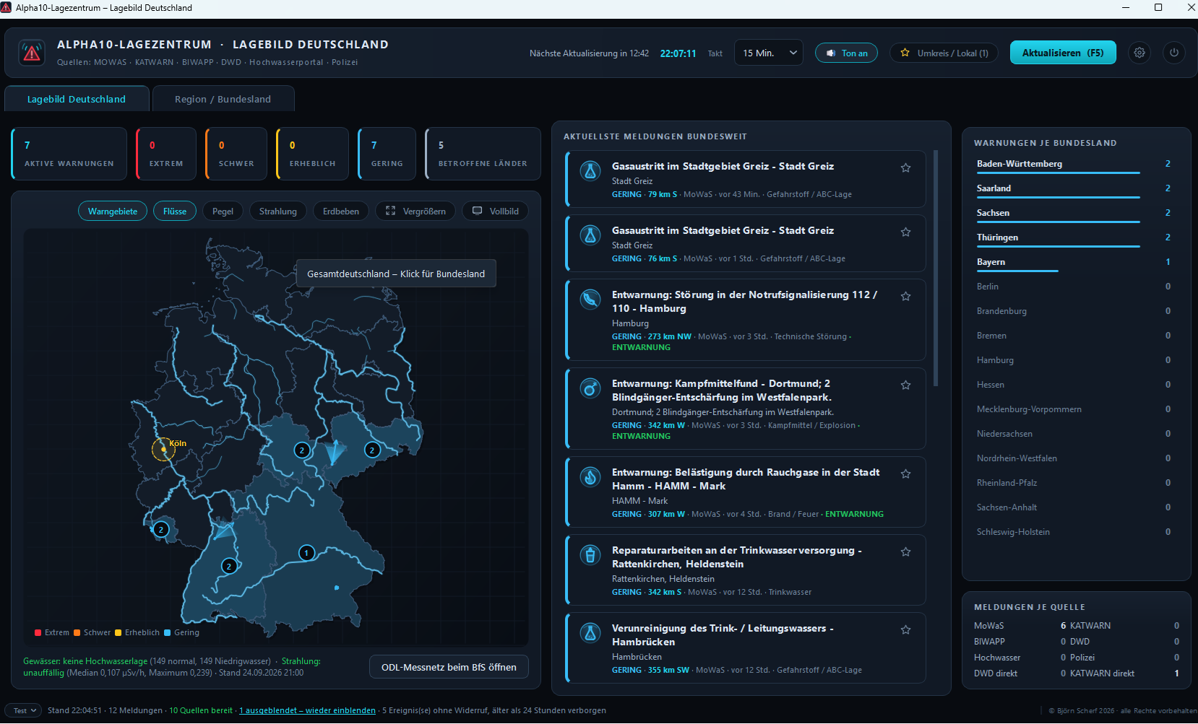Open Umkreis / Lokal (1) selector
1198x724 pixels.
944,53
